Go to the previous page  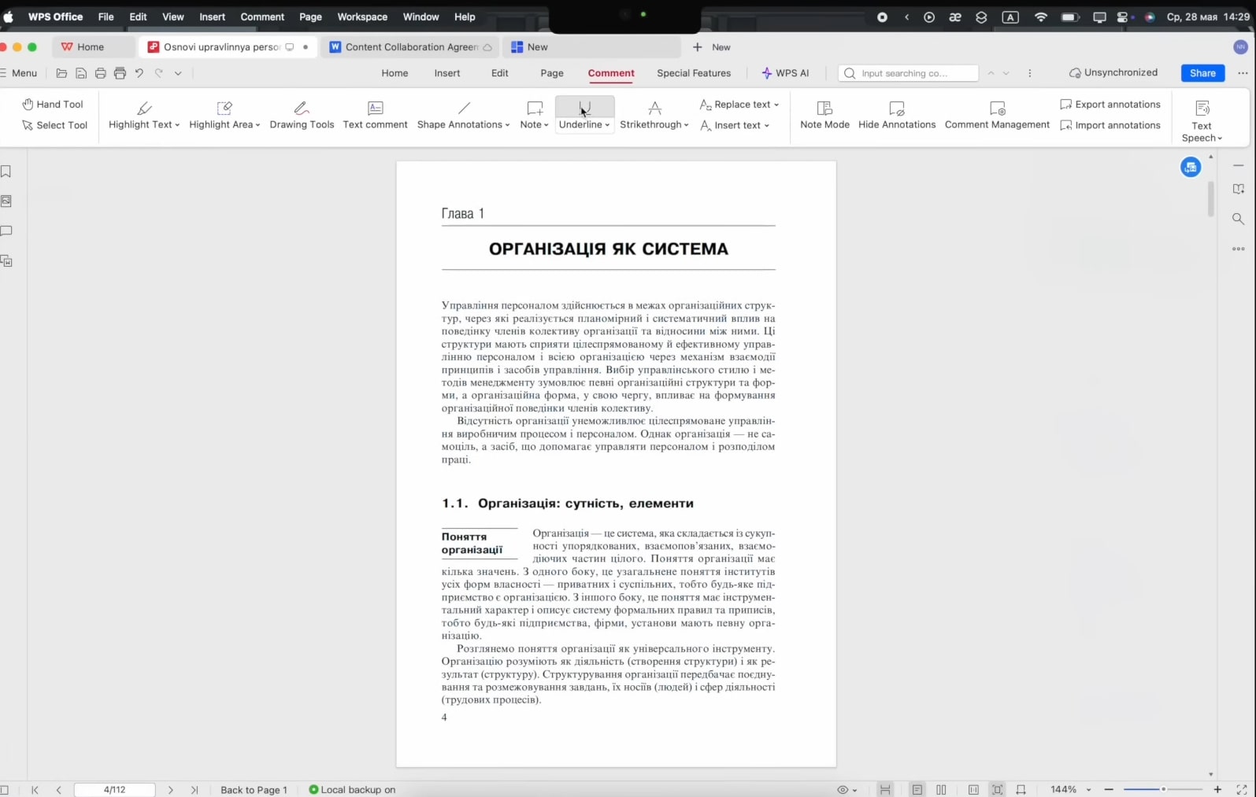tap(58, 790)
